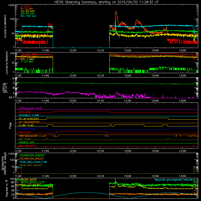Select the 0.8-7 MeV legend label
Viewport: 201px width, 201px height.
pos(28,59)
